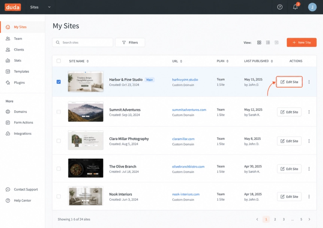Viewport: 323px width, 228px height.
Task: Click the search magnifier icon
Action: coord(58,42)
